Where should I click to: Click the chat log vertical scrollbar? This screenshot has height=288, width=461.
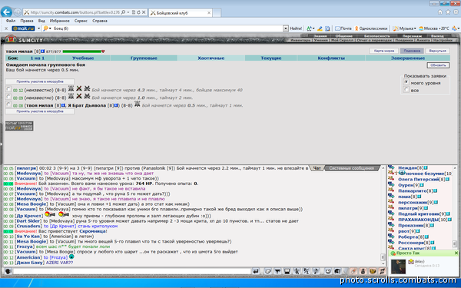[x=383, y=215]
